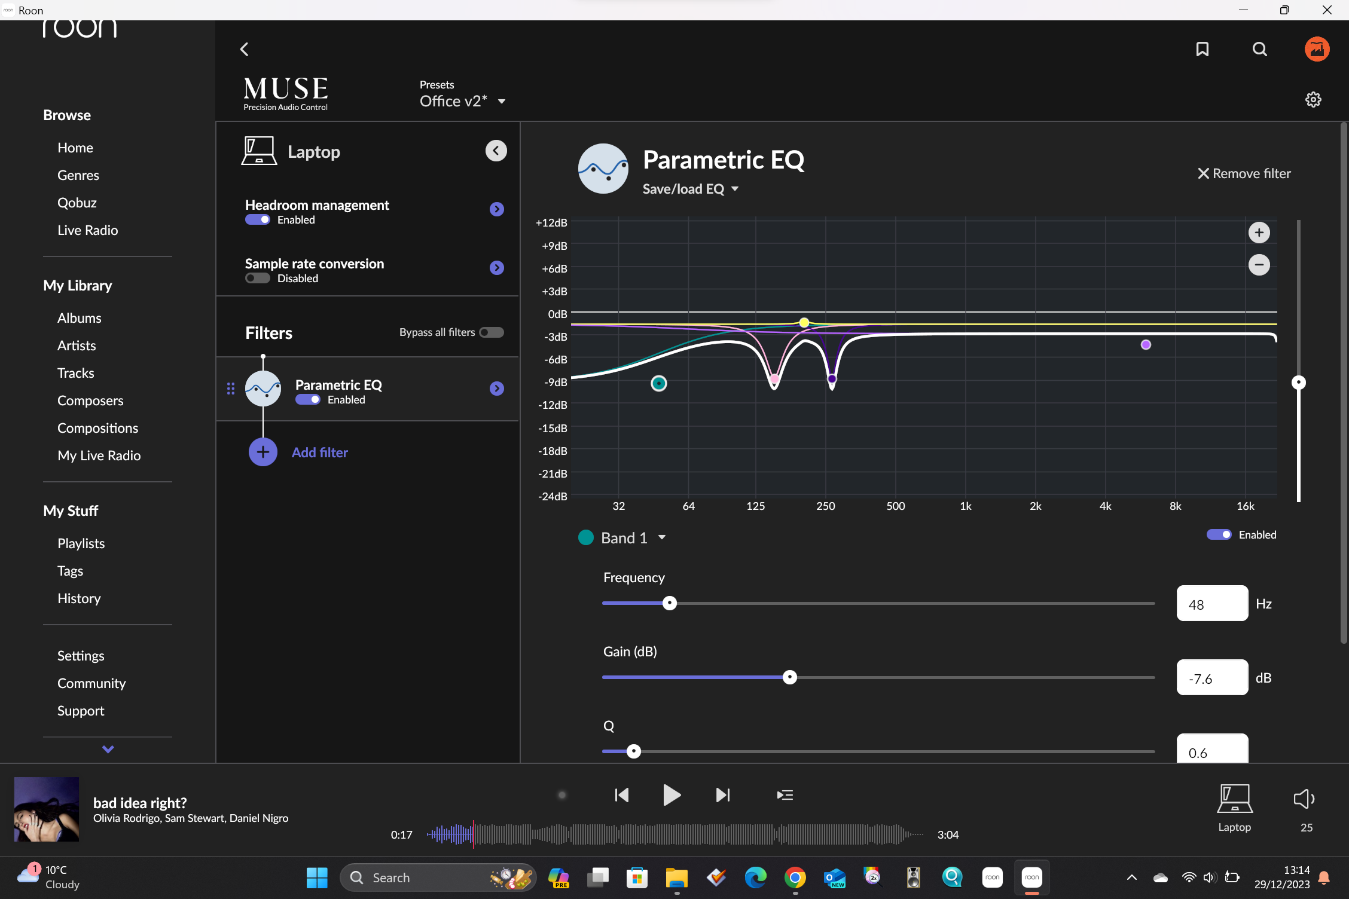Click the back arrow above MUSE

244,49
